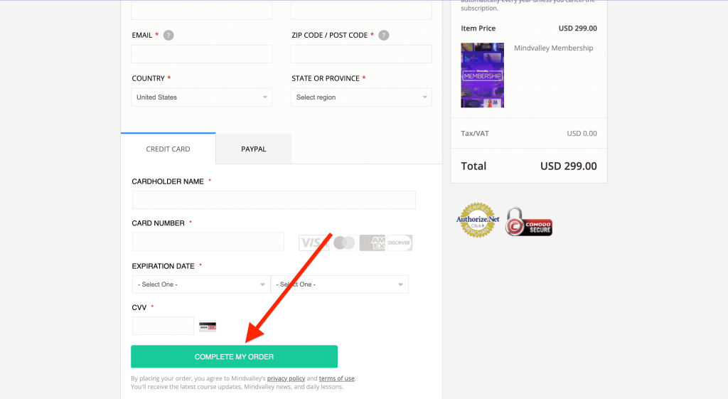The image size is (728, 399).
Task: Open the terms of use link
Action: tap(336, 378)
